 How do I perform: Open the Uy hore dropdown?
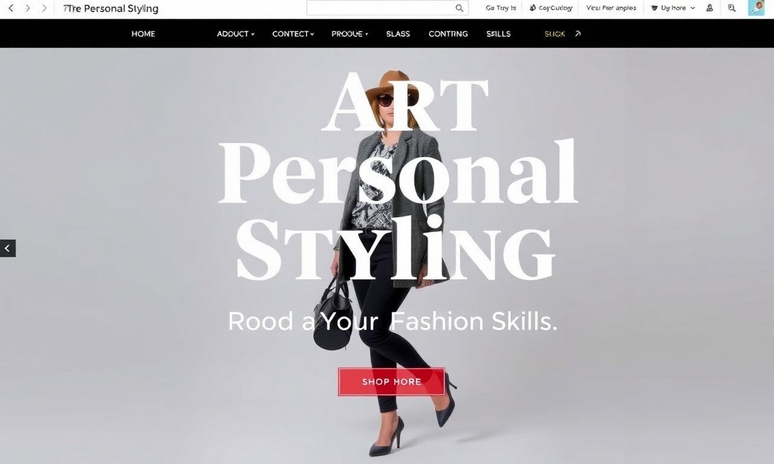point(673,8)
